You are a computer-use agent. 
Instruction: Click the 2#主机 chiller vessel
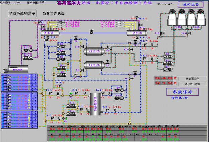[x=94, y=51]
